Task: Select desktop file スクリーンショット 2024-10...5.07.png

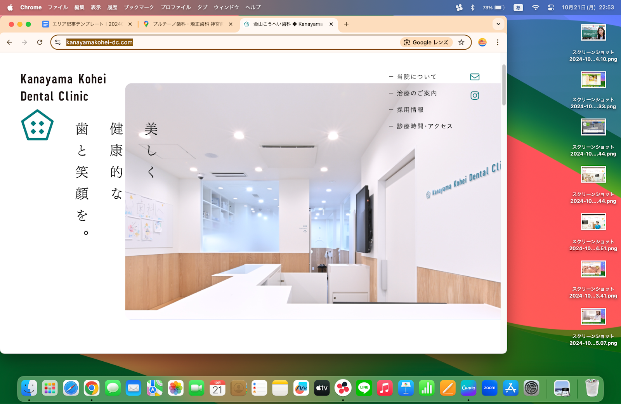Action: pos(593,327)
